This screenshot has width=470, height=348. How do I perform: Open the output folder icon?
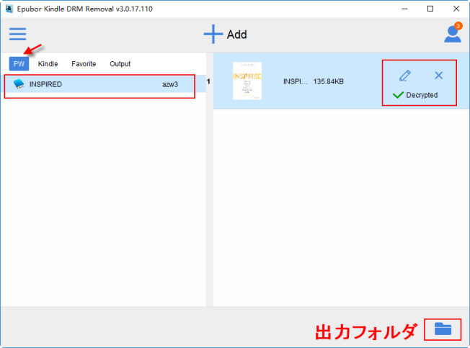point(443,329)
